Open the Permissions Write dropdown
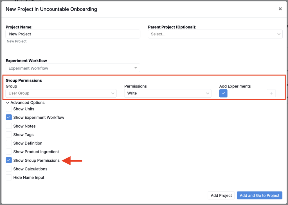Image resolution: width=288 pixels, height=205 pixels. pyautogui.click(x=168, y=93)
